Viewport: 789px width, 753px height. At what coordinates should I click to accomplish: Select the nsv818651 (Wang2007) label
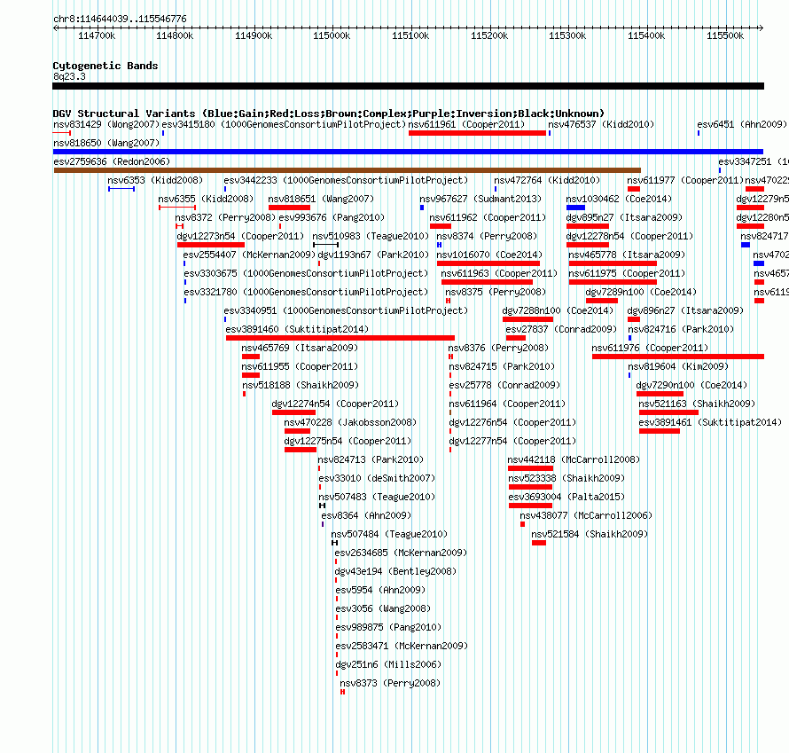point(321,199)
